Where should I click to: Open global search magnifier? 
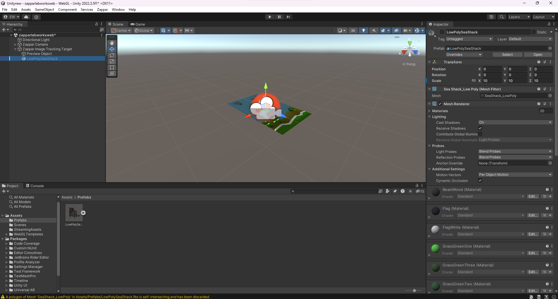pos(502,17)
